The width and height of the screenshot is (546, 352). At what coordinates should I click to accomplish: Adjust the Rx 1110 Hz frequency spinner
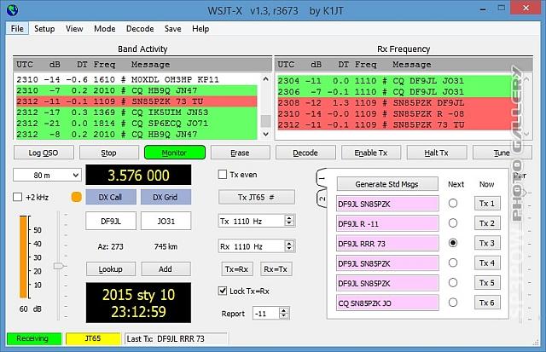289,246
